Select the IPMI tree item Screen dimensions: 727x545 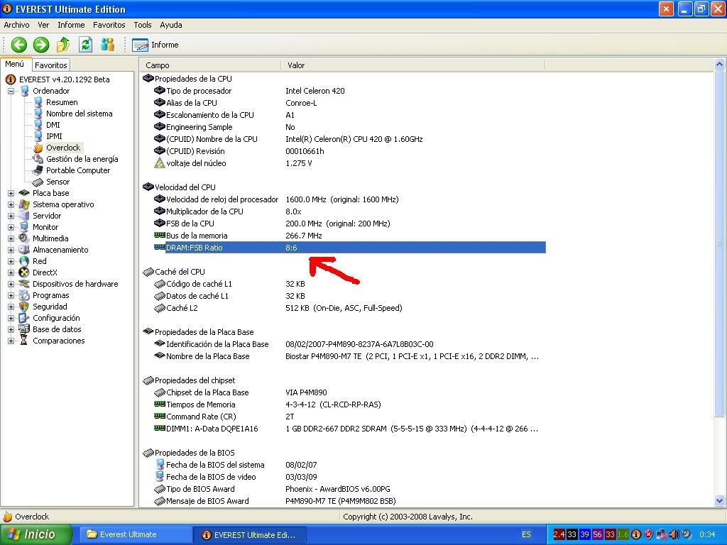click(x=54, y=136)
